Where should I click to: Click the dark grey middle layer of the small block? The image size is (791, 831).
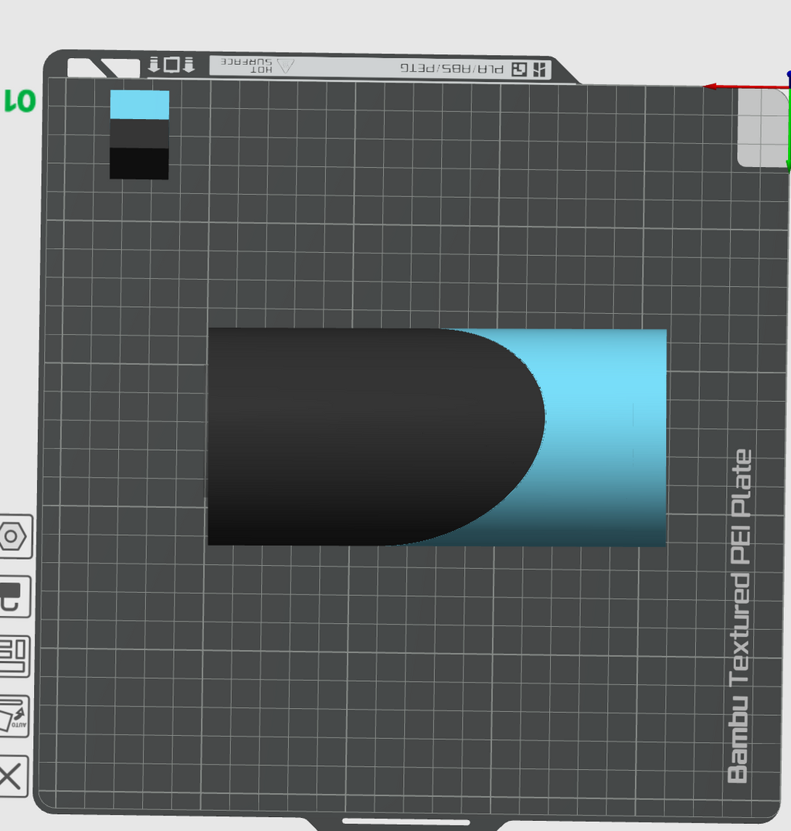tap(139, 134)
